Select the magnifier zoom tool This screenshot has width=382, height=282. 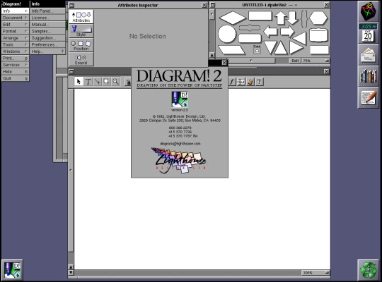point(116,82)
